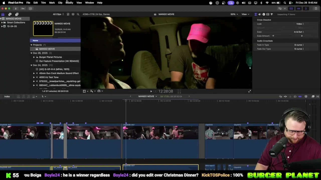Open the Trim menu
The height and width of the screenshot is (180, 321).
coord(43,3)
